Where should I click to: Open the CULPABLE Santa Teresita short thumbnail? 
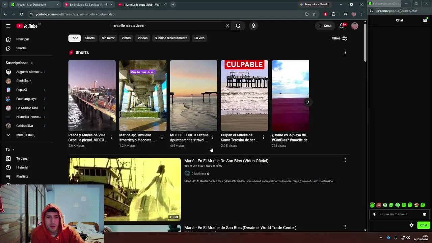click(x=245, y=96)
